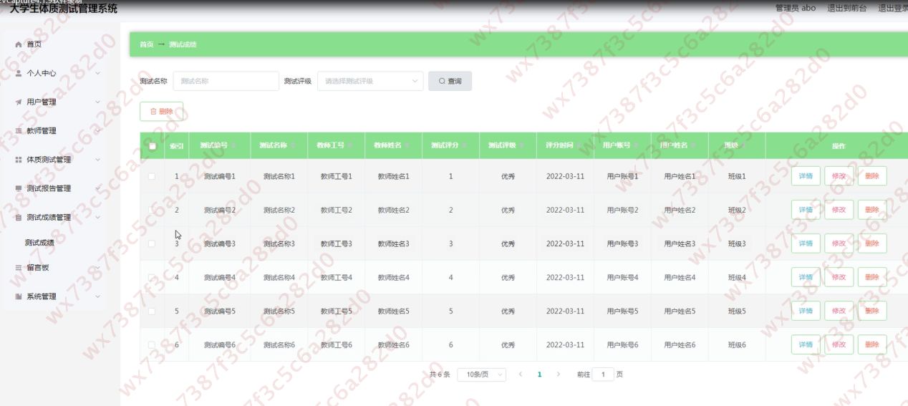
Task: Click the 前往 page number input
Action: click(603, 374)
